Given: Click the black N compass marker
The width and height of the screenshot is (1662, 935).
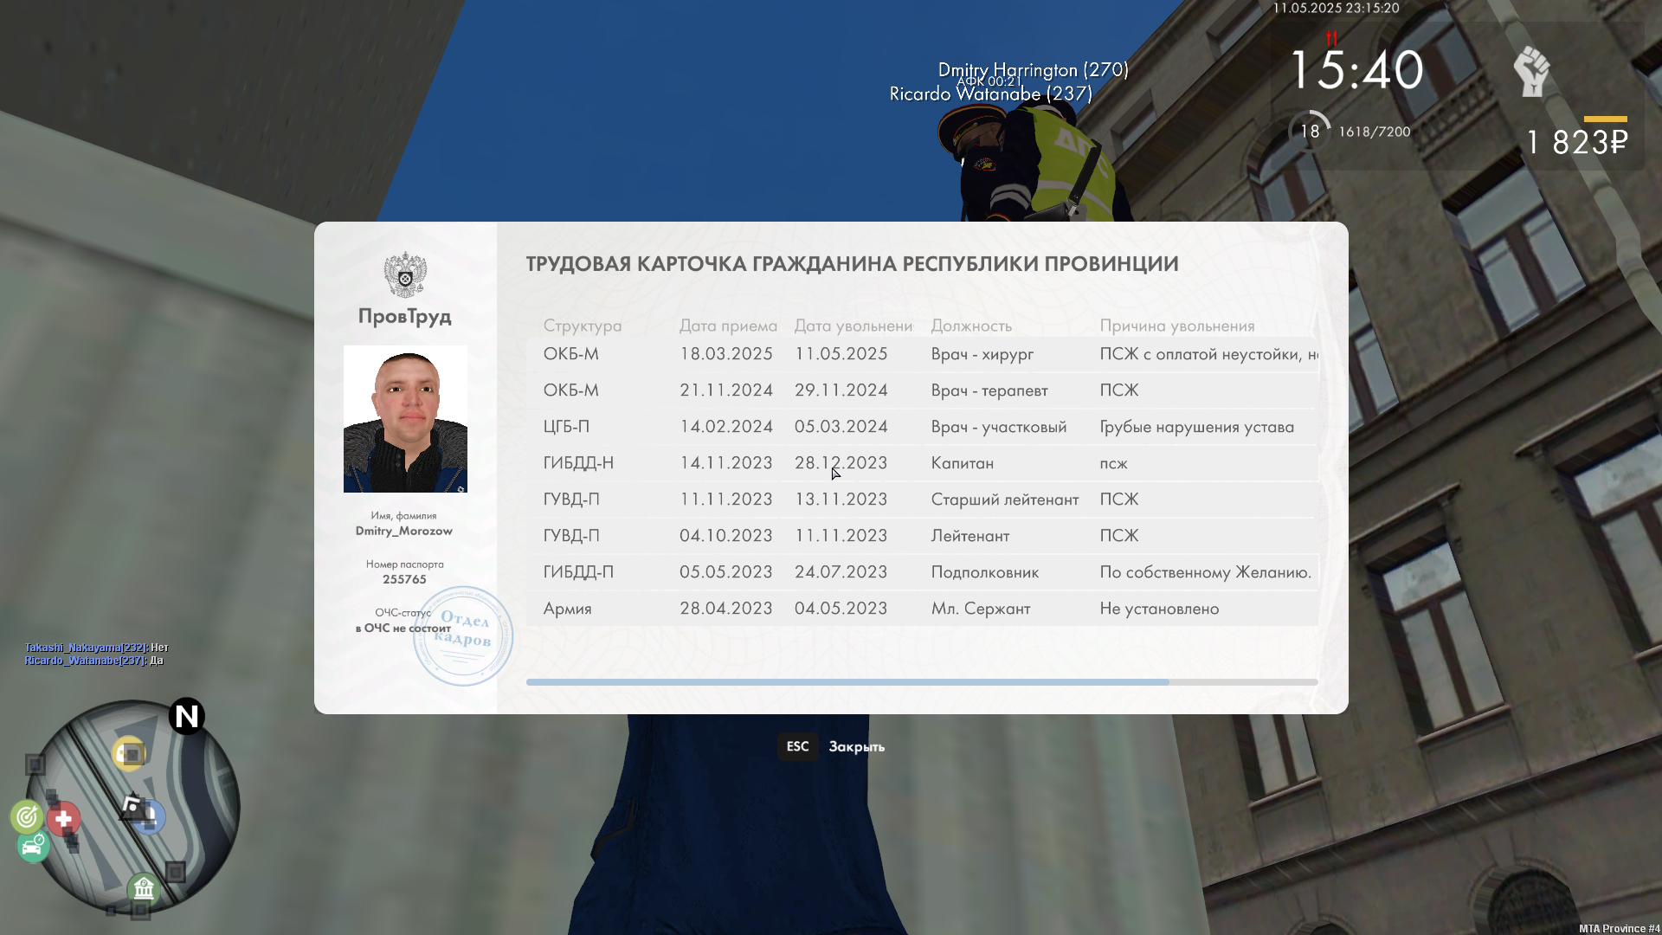Looking at the screenshot, I should coord(187,716).
